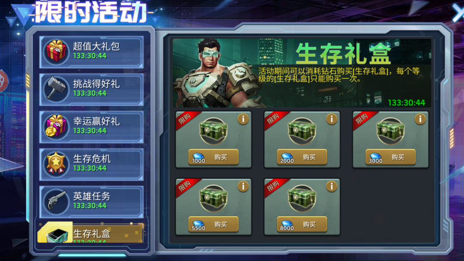Buy the 5500 diamond survival box
The height and width of the screenshot is (261, 464).
(x=214, y=225)
